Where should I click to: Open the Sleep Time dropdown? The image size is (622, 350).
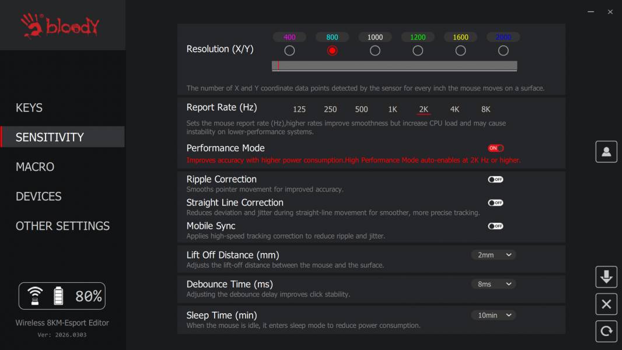(494, 315)
